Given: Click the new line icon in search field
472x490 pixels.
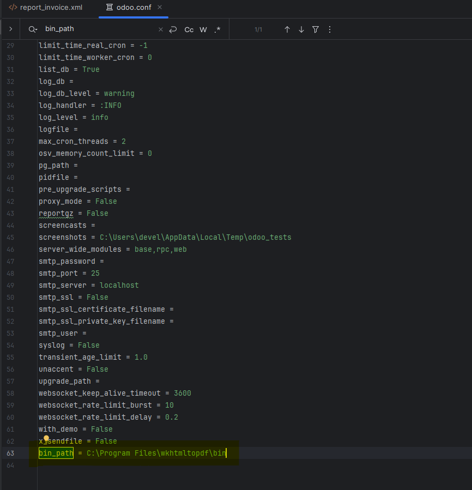Looking at the screenshot, I should pos(173,29).
